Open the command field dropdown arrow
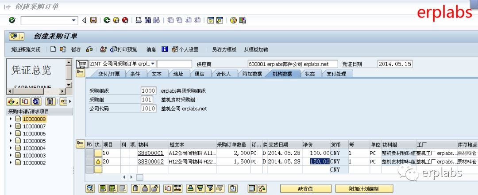478x195 pixels. [73, 20]
